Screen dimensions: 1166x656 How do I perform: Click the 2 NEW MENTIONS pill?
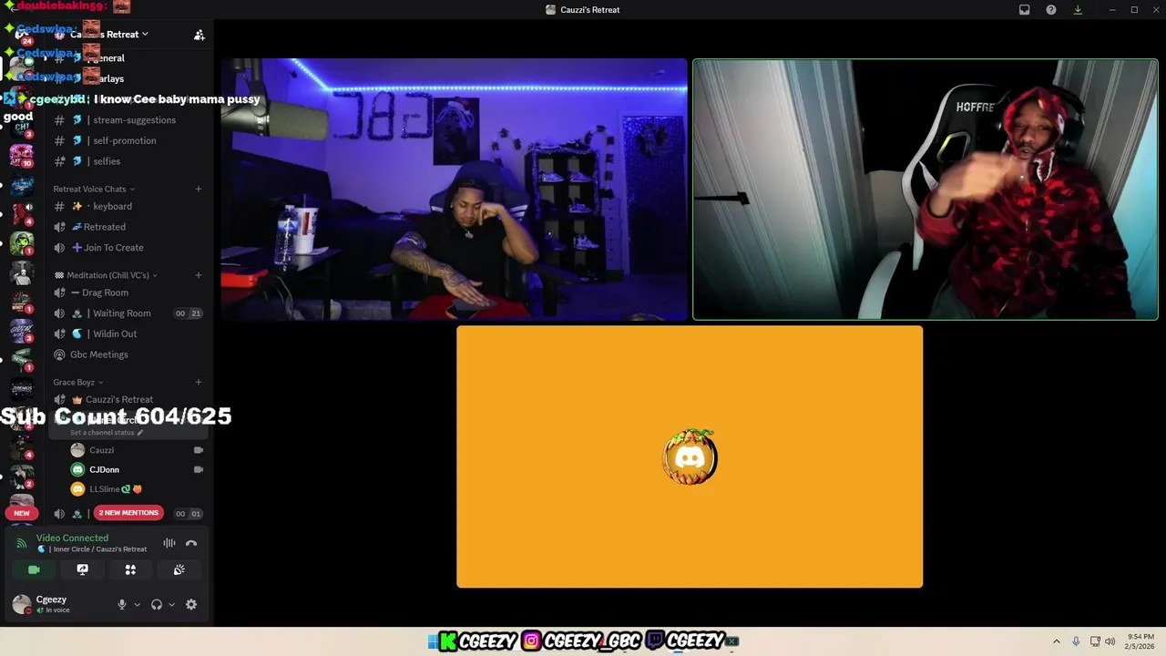[128, 513]
